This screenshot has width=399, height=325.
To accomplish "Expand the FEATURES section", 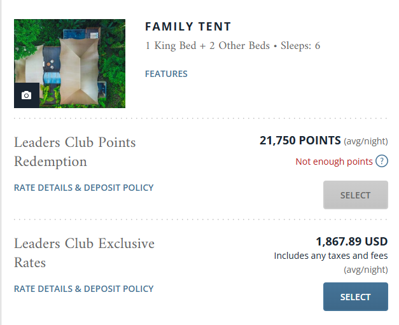I will 166,74.
